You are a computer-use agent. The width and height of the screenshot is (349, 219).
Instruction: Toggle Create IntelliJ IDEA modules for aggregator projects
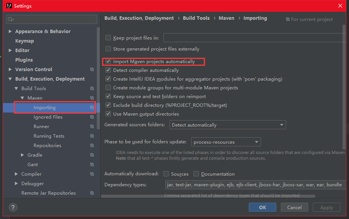coord(108,79)
